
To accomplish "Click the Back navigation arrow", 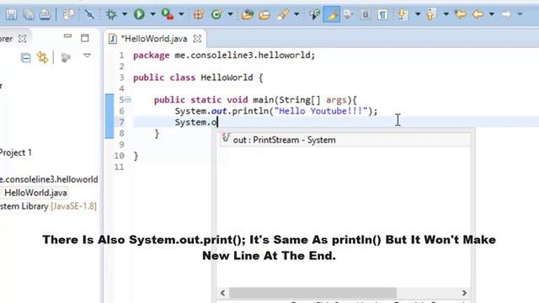I will (478, 14).
